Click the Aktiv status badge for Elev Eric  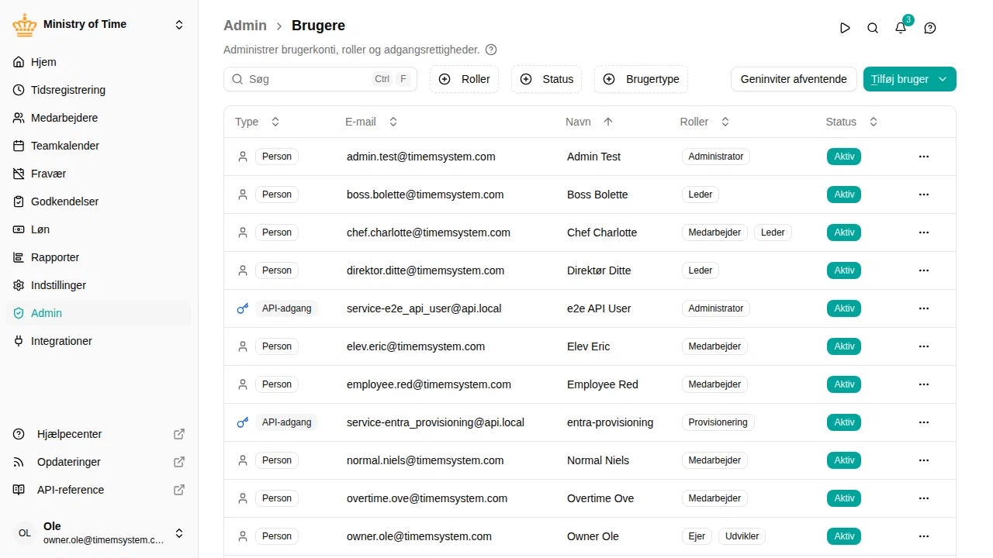[x=844, y=346]
